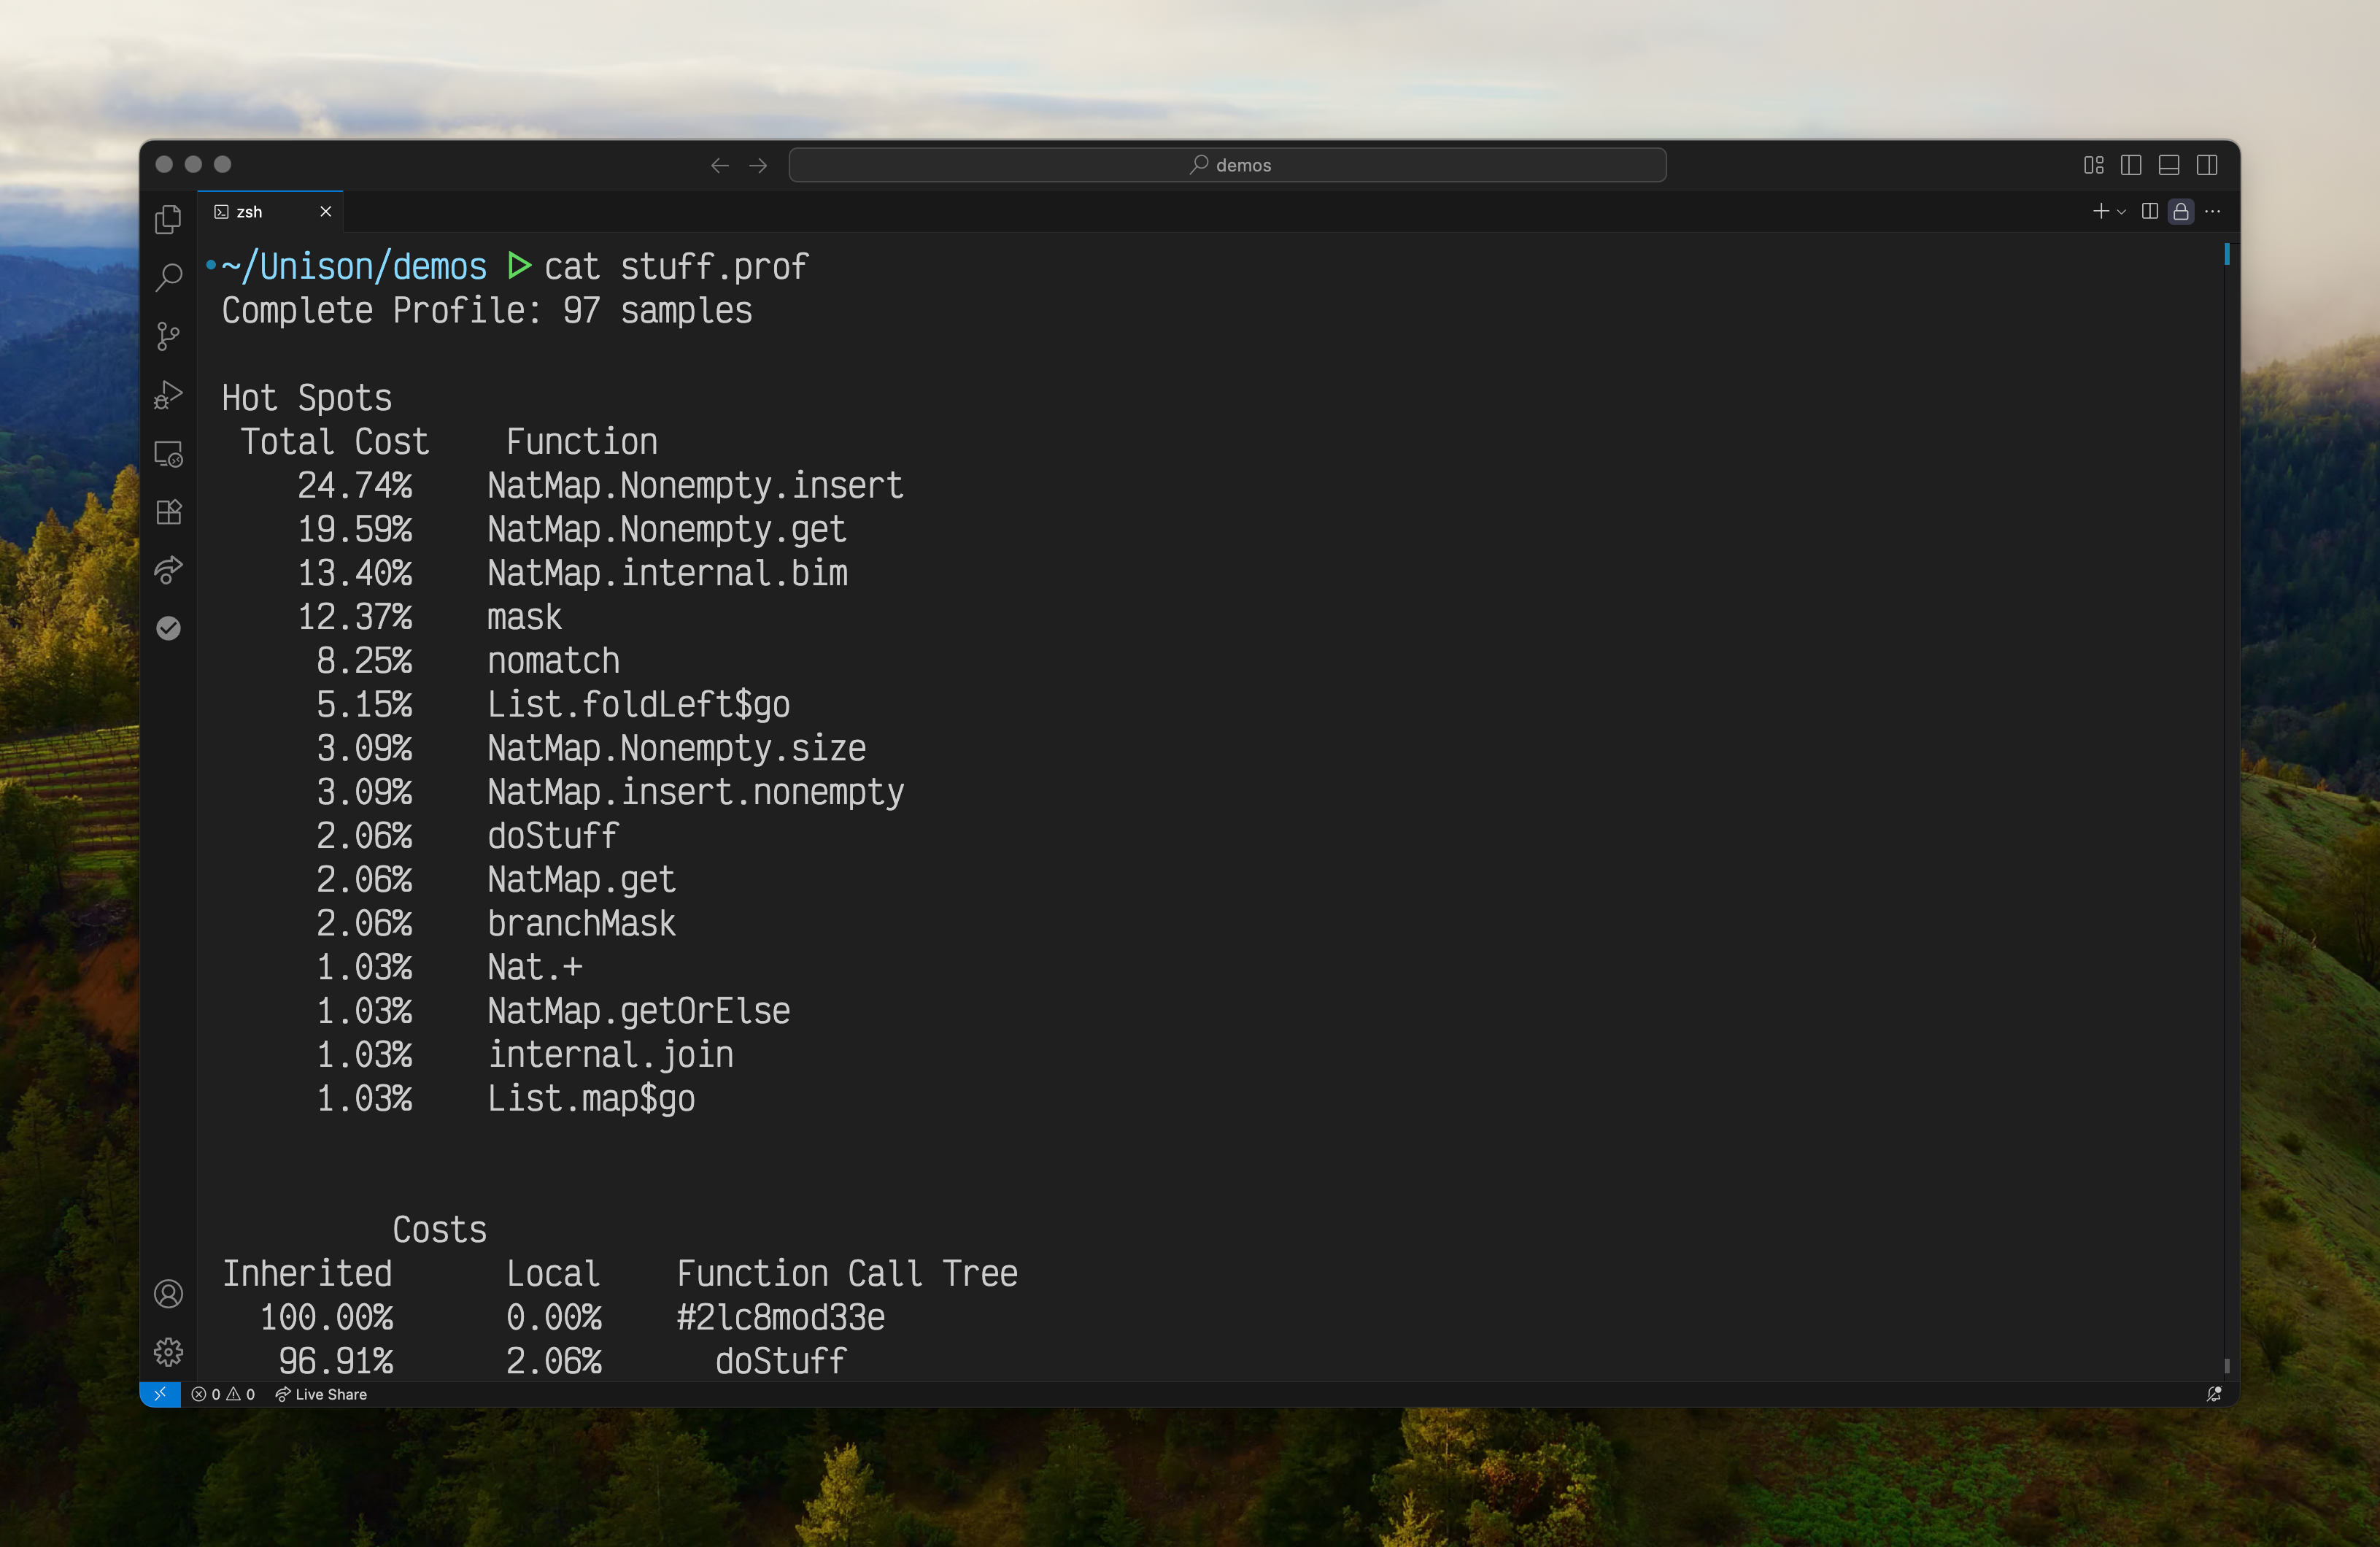Open the Source Control view
The height and width of the screenshot is (1547, 2380).
168,336
